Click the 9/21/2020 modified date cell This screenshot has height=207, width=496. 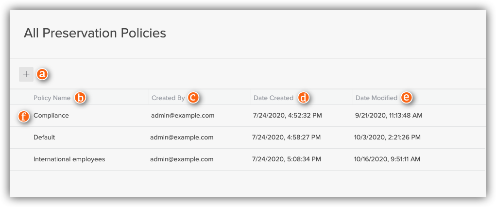389,116
